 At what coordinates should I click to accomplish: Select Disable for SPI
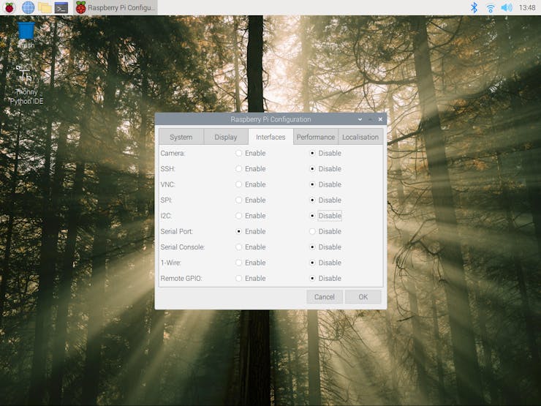click(x=325, y=200)
